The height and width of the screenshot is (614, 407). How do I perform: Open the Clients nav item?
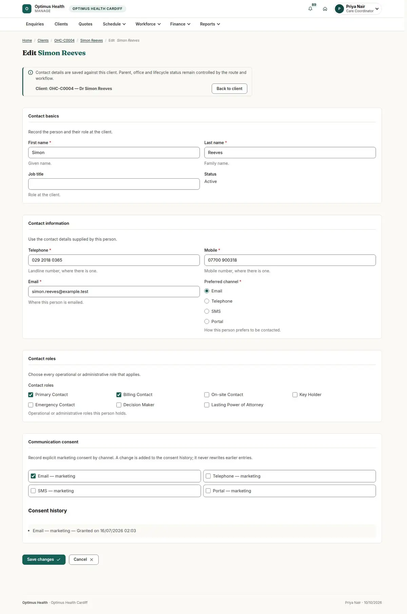(x=61, y=24)
